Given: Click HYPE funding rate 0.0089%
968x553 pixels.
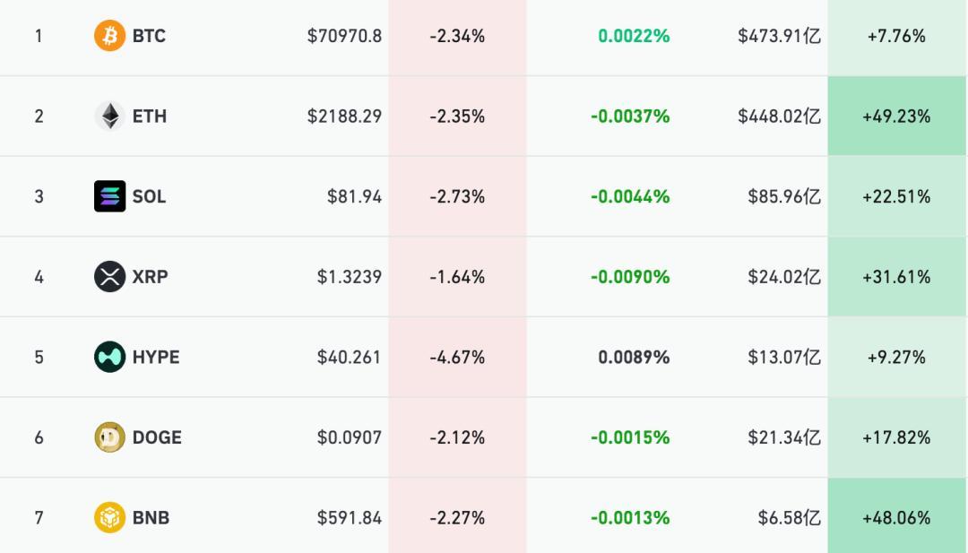Looking at the screenshot, I should click(x=634, y=357).
